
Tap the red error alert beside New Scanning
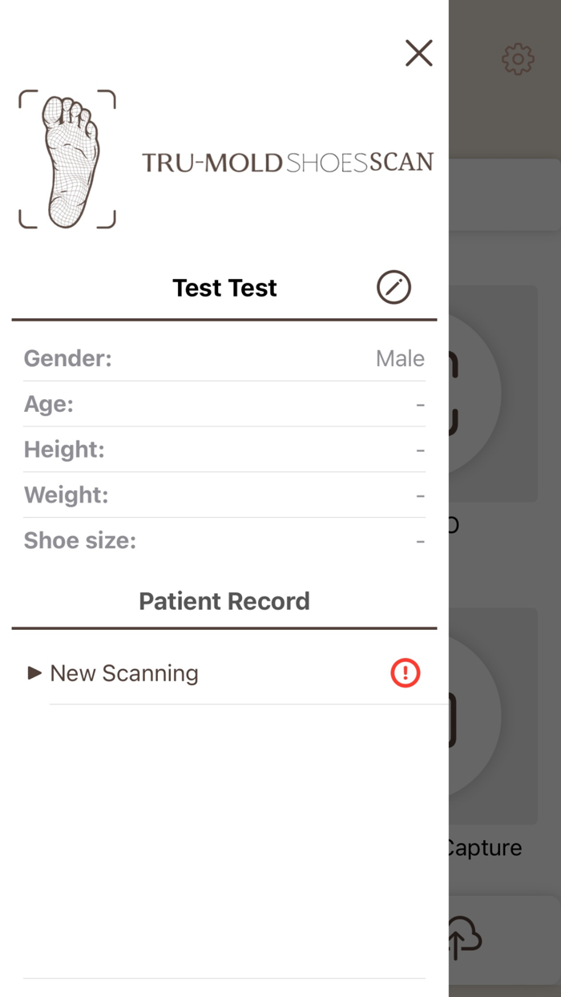pos(406,672)
